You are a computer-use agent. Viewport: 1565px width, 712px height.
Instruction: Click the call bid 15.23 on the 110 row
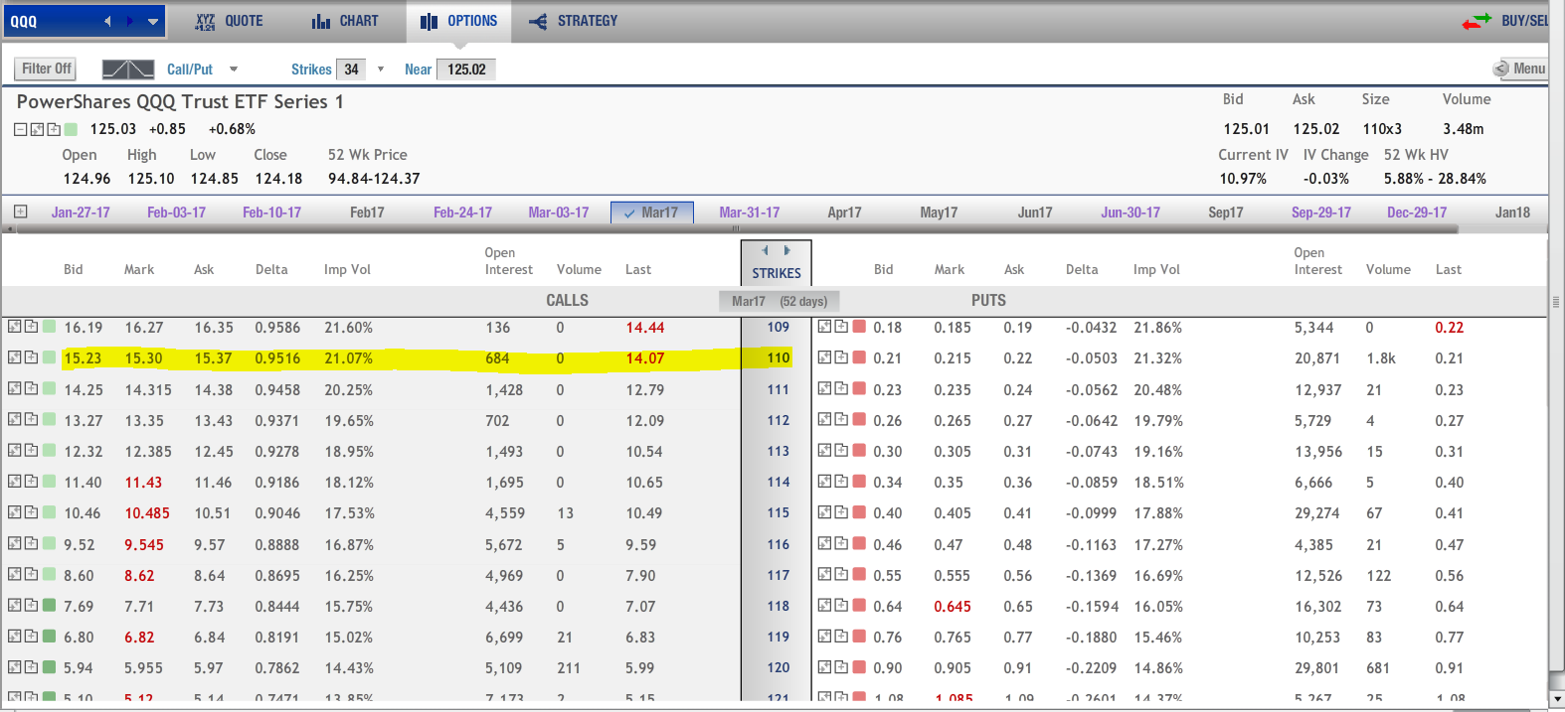tap(83, 357)
